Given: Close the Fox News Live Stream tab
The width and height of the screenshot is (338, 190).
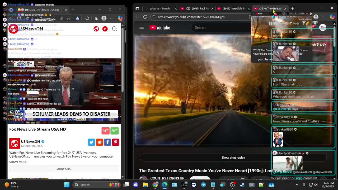Looking at the screenshot, I should click(x=66, y=10).
